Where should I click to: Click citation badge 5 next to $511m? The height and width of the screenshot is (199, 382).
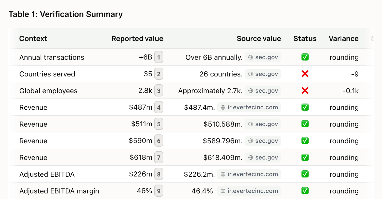click(159, 124)
